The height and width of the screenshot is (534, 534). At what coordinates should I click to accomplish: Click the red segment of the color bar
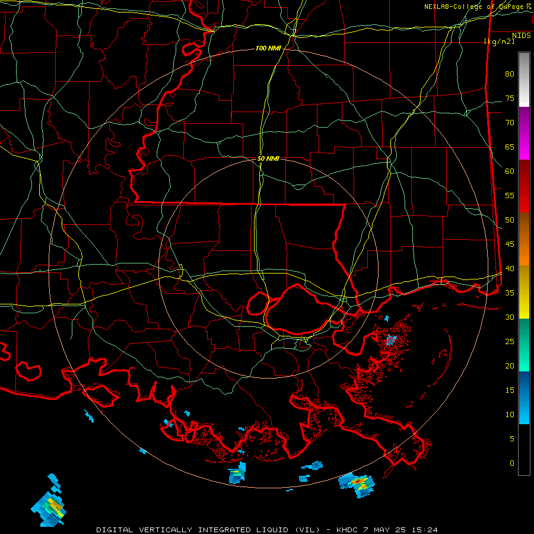[524, 186]
